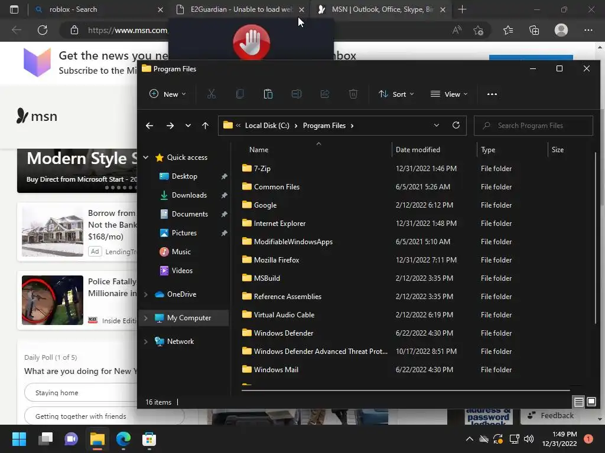Open the Chat app from taskbar
This screenshot has height=453, width=605.
71,439
